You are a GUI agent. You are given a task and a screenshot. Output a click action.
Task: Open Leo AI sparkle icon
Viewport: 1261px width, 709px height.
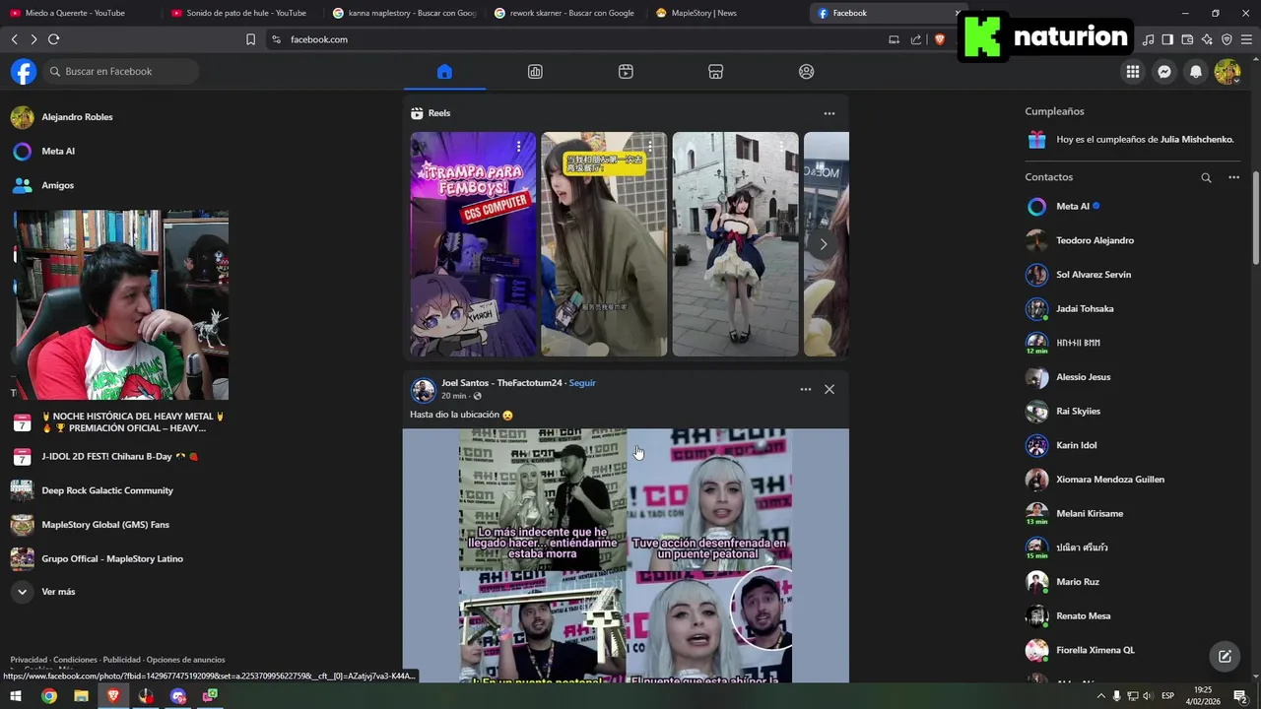click(1207, 39)
